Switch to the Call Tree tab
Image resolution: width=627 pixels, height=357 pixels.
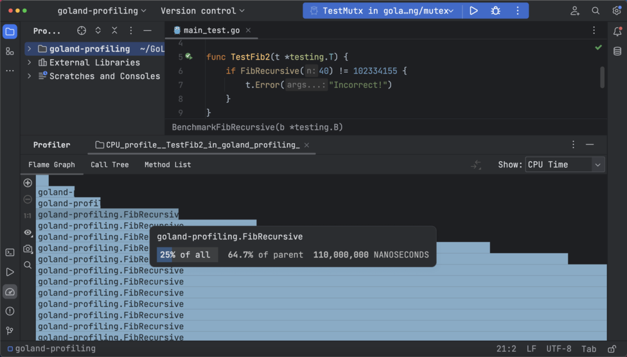(110, 165)
